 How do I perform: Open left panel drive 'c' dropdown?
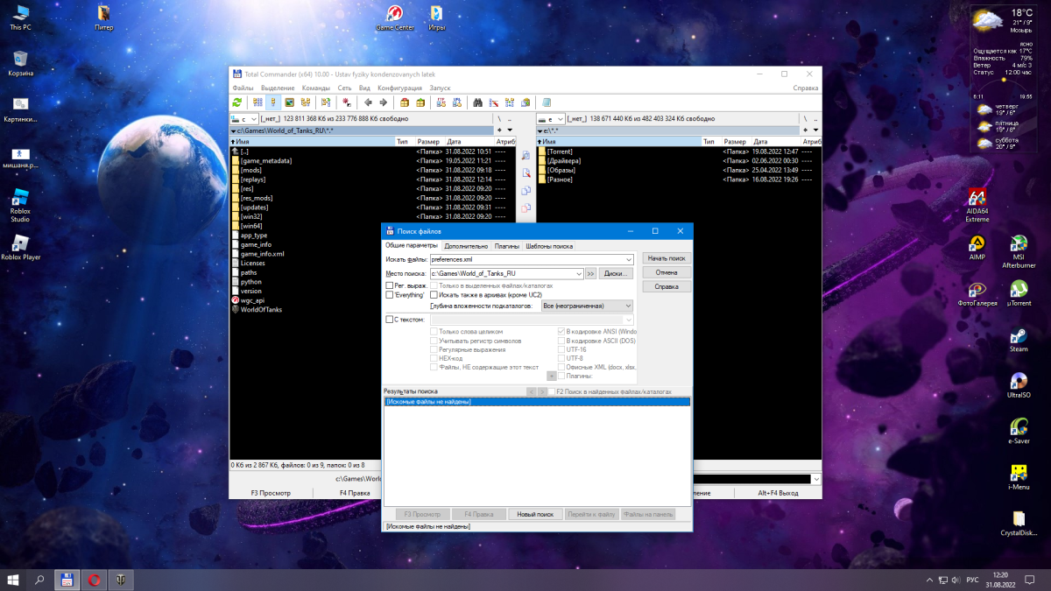(x=253, y=118)
